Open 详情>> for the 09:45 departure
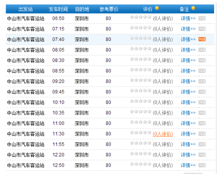The image size is (224, 176). tap(188, 92)
